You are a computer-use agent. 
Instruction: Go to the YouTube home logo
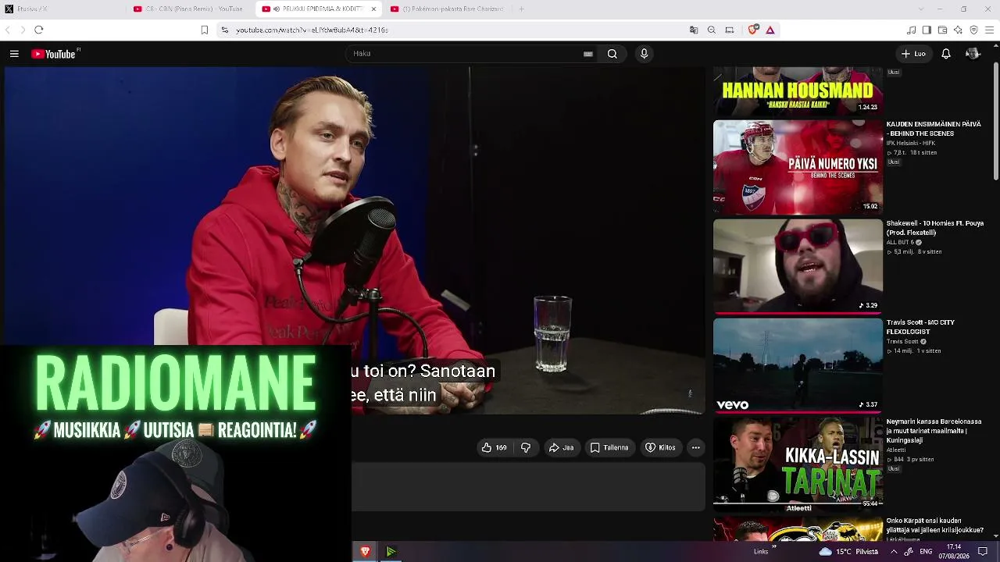click(55, 54)
